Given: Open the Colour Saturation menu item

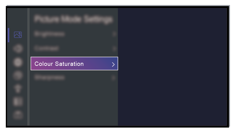Looking at the screenshot, I should pyautogui.click(x=74, y=64).
